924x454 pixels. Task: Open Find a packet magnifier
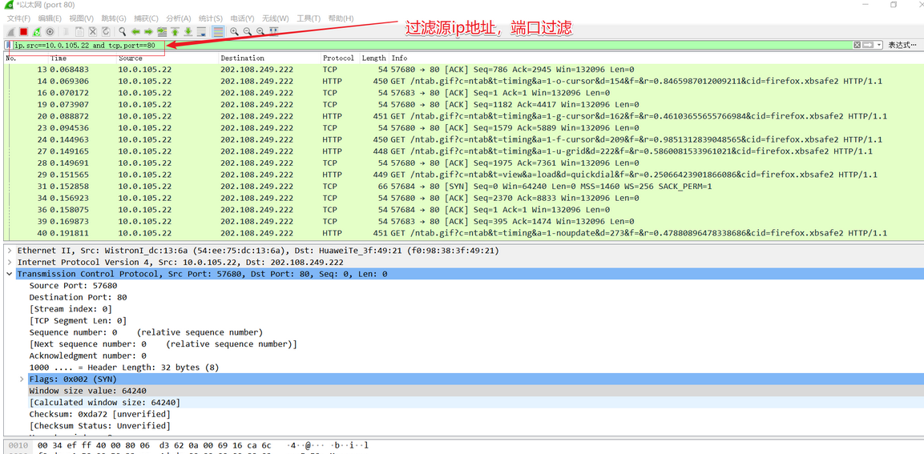(x=122, y=31)
